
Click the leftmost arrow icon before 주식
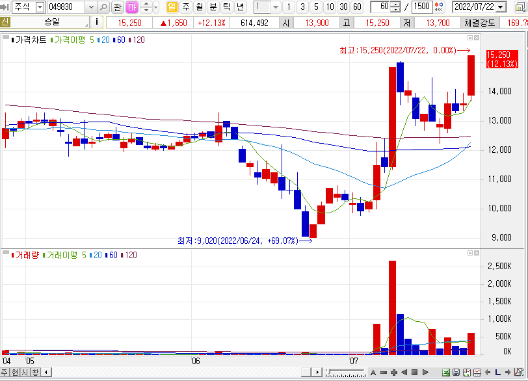[5, 7]
